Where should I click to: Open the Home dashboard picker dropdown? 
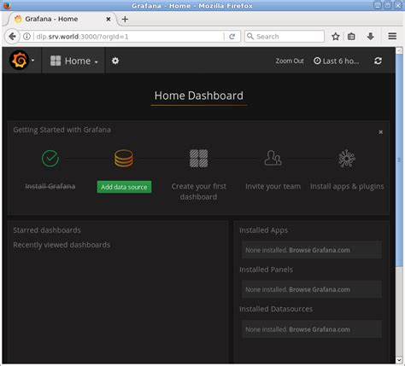coord(74,61)
